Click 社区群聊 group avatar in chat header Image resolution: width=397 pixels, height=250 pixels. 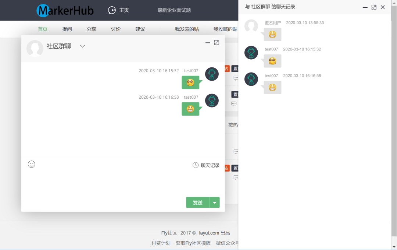click(35, 48)
